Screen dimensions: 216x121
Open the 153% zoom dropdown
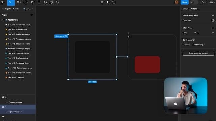212,2
